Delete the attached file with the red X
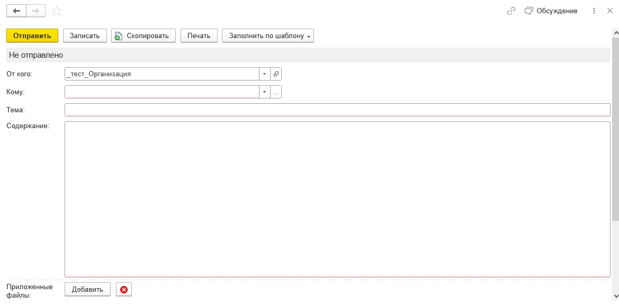Viewport: 619px width, 304px height. 124,289
